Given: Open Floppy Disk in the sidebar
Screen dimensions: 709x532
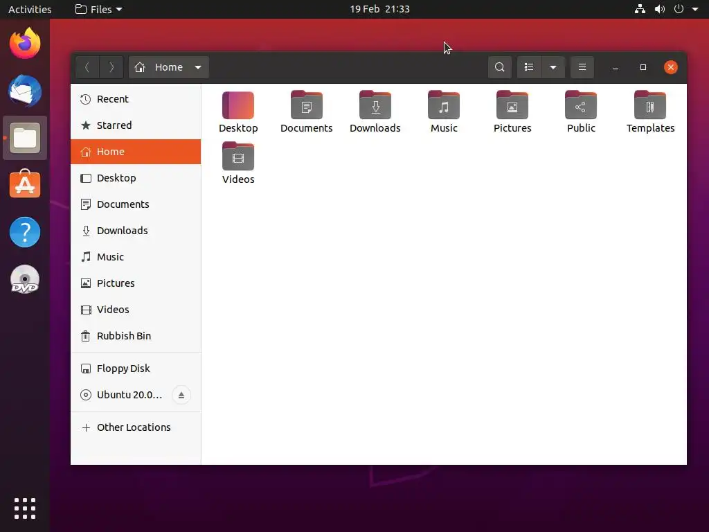Looking at the screenshot, I should 136,369.
